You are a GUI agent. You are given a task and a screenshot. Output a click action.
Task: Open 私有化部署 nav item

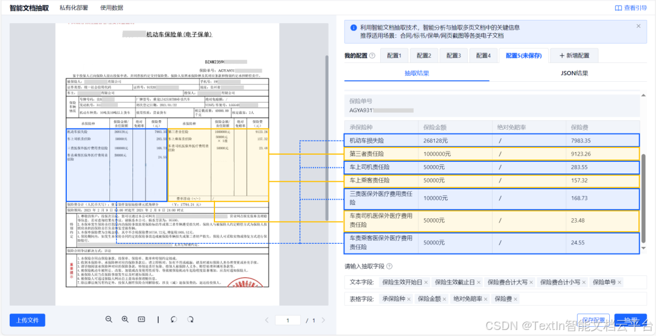(x=73, y=8)
